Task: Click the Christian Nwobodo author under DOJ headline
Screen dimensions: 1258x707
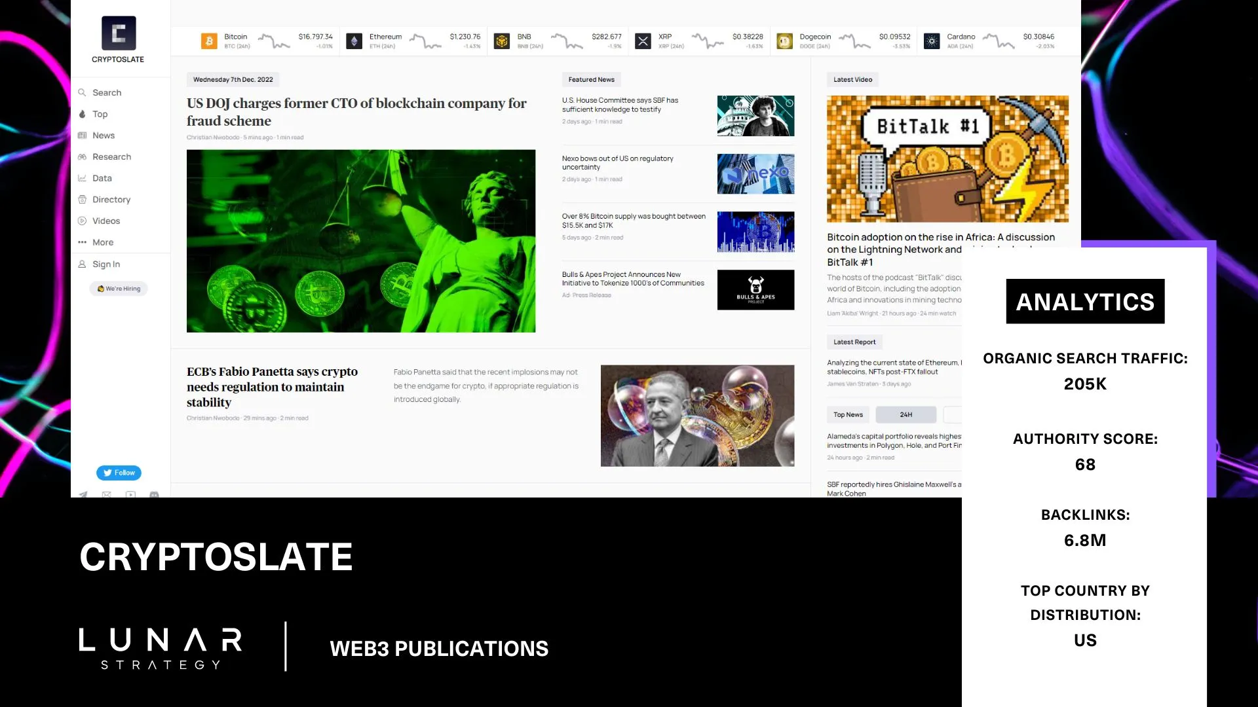Action: click(213, 137)
